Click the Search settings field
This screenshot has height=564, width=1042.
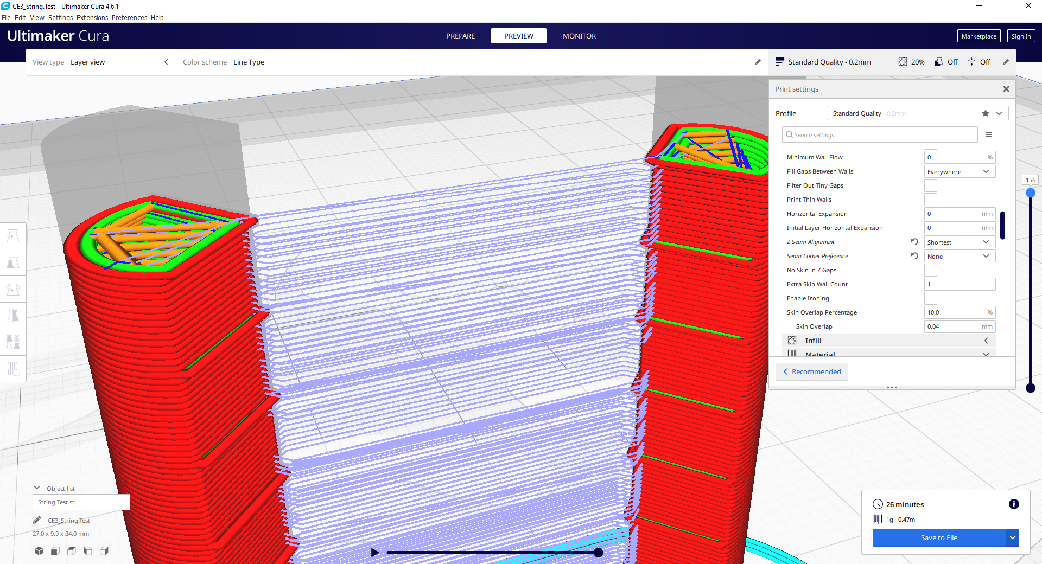(880, 134)
